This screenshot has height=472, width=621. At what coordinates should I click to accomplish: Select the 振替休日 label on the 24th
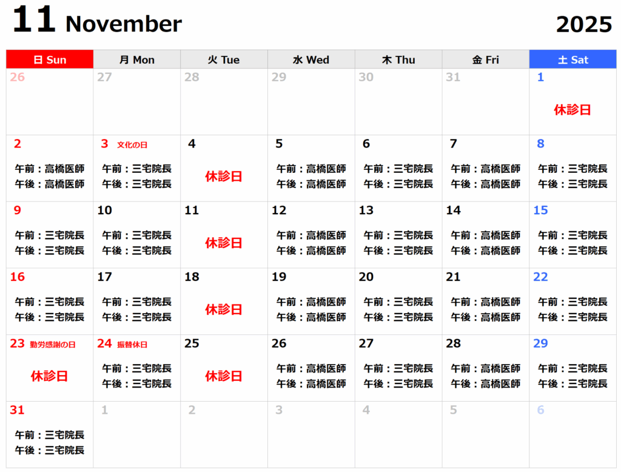click(132, 345)
